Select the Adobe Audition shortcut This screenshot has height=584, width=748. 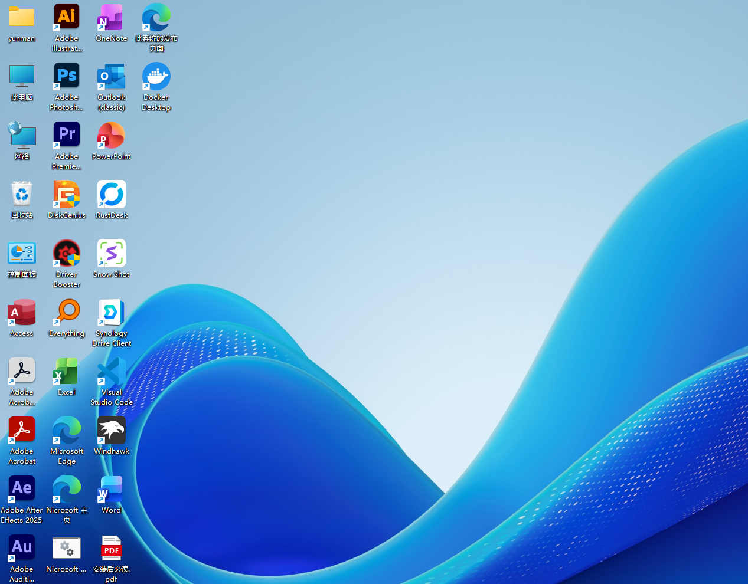coord(22,549)
